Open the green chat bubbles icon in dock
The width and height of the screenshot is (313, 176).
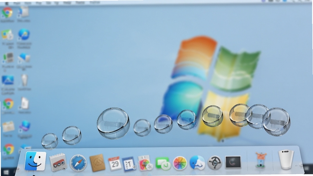click(x=163, y=163)
